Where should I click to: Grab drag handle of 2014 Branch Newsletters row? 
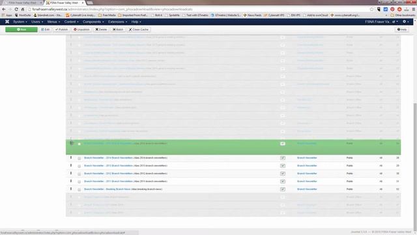pyautogui.click(x=71, y=158)
